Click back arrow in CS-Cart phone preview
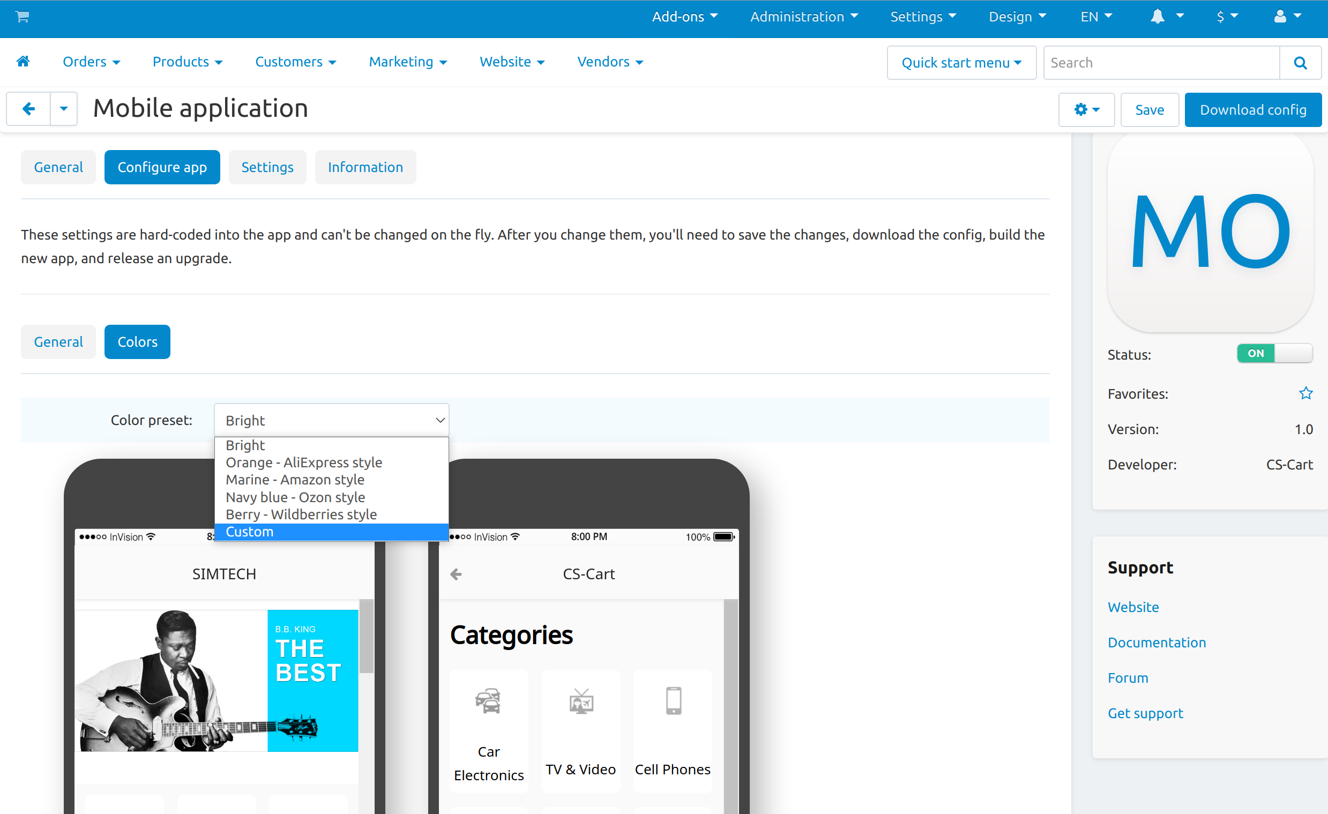Viewport: 1328px width, 814px height. point(456,574)
